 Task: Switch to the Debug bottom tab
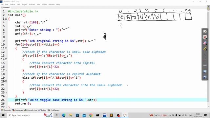(x=42, y=110)
